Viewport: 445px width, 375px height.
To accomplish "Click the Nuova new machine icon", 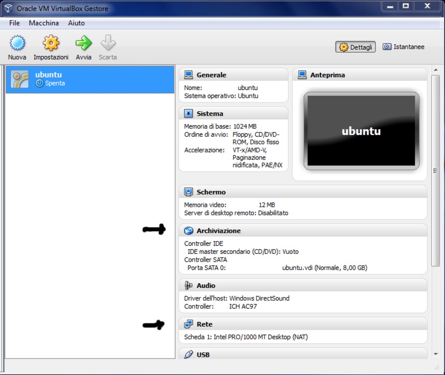I will click(x=17, y=44).
